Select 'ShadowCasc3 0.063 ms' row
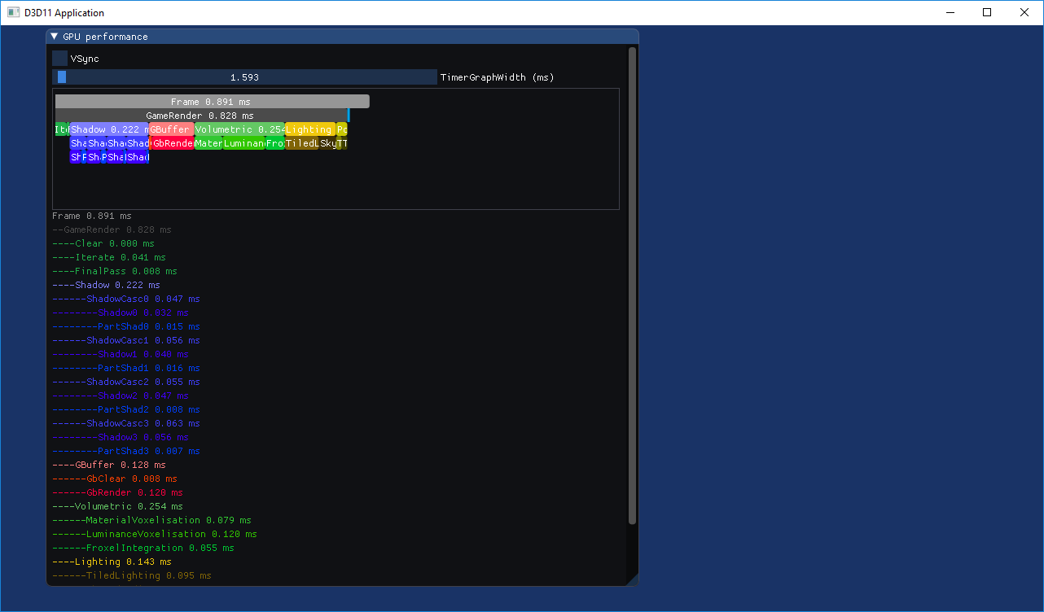This screenshot has width=1044, height=612. click(x=126, y=423)
